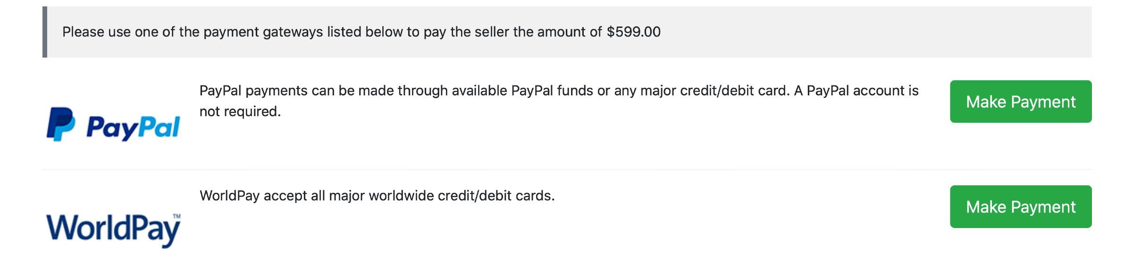Click the PayPal double-P emblem icon
The image size is (1133, 271).
(60, 124)
